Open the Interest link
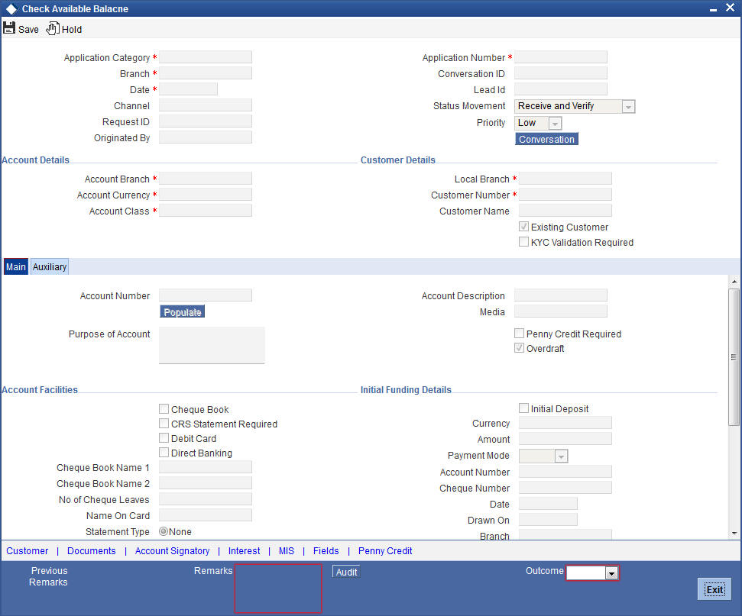Viewport: 742px width, 616px height. point(245,551)
